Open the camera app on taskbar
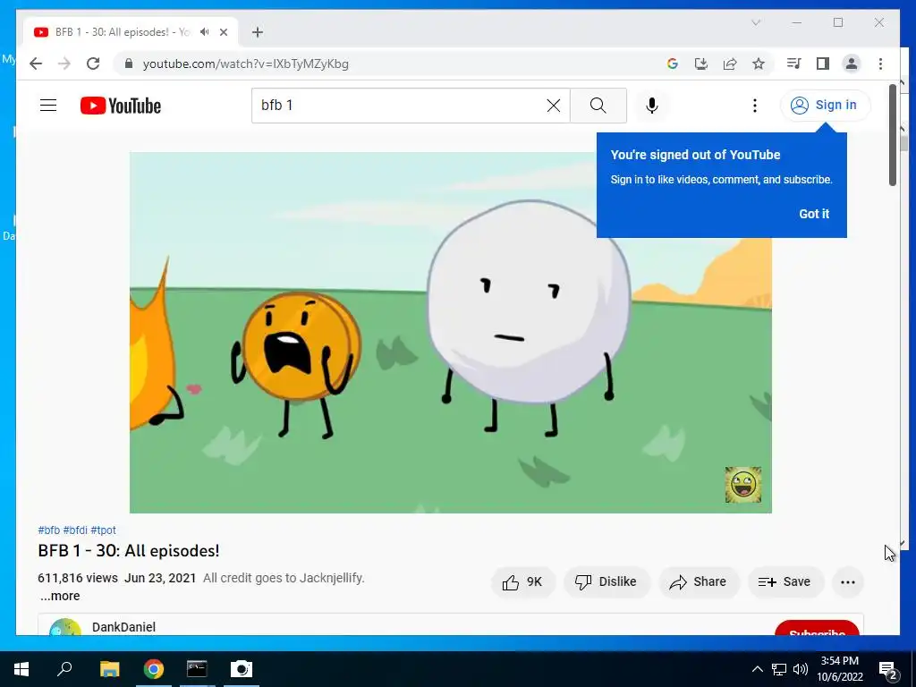This screenshot has height=687, width=916. point(242,669)
